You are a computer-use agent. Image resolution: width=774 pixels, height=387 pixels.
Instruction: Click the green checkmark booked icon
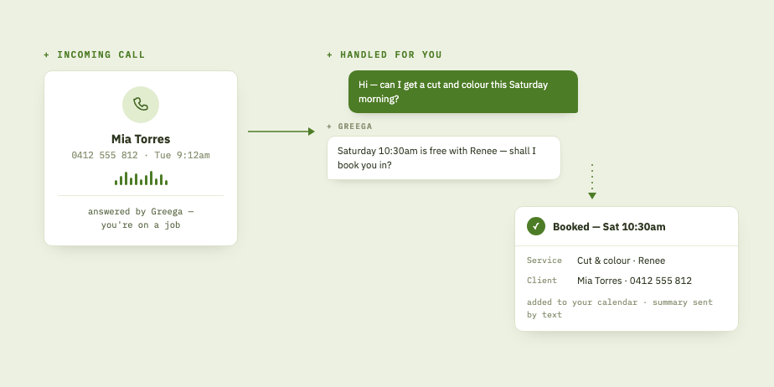tap(536, 226)
